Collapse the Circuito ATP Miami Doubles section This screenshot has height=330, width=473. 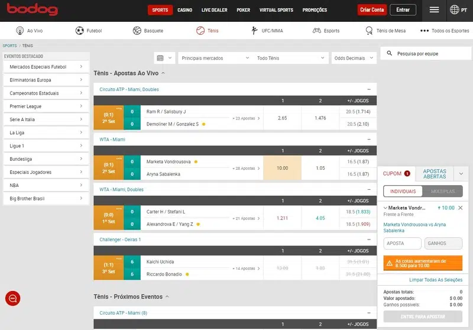(368, 89)
